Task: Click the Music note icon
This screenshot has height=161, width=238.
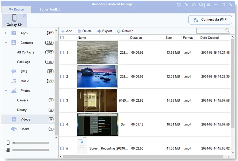Action: click(x=14, y=81)
